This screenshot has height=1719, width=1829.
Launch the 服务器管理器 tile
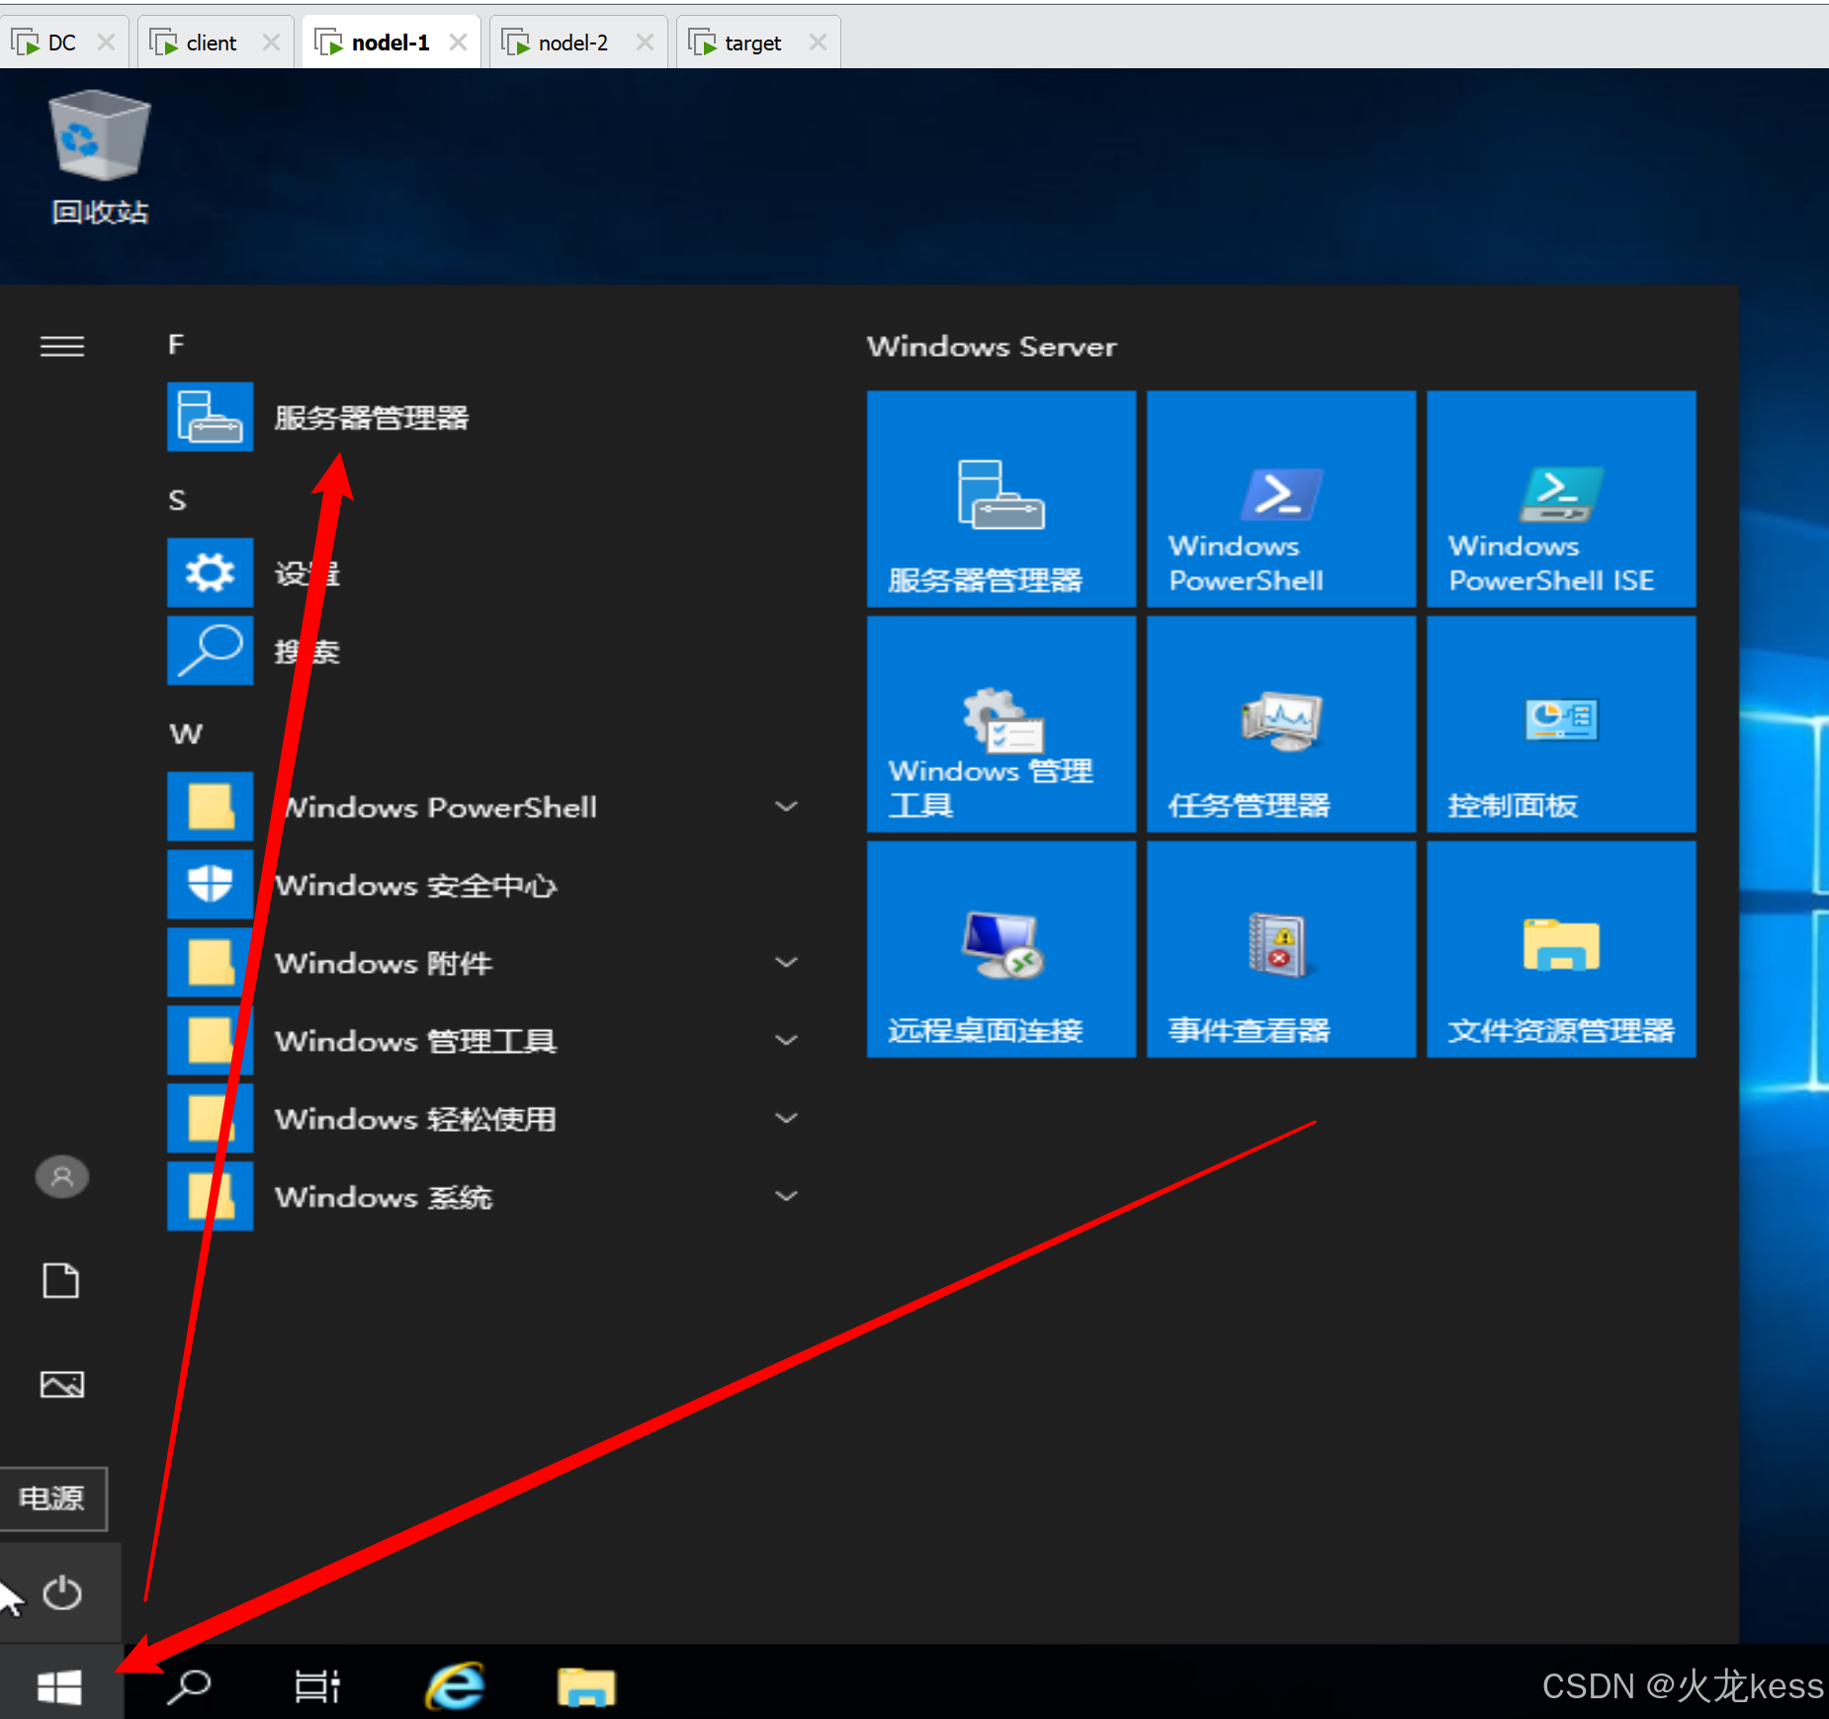pos(1002,499)
